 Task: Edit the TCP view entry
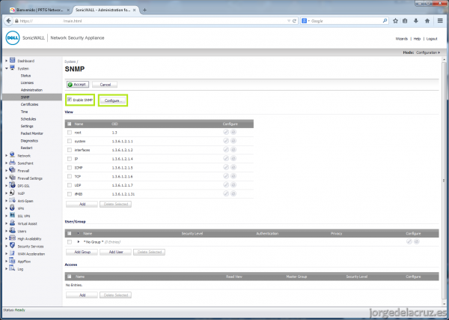coord(226,176)
